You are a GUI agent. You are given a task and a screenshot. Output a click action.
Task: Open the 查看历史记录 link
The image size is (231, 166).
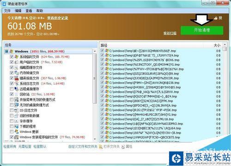pyautogui.click(x=58, y=18)
